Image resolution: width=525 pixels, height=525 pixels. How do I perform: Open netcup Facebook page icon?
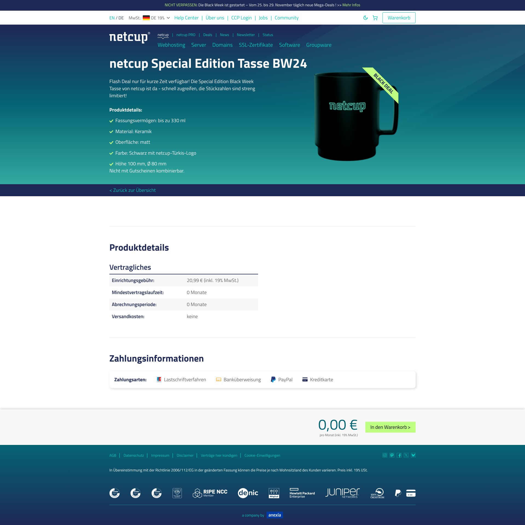click(399, 455)
